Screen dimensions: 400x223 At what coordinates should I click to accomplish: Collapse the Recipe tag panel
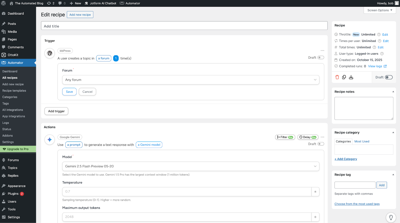pyautogui.click(x=393, y=175)
